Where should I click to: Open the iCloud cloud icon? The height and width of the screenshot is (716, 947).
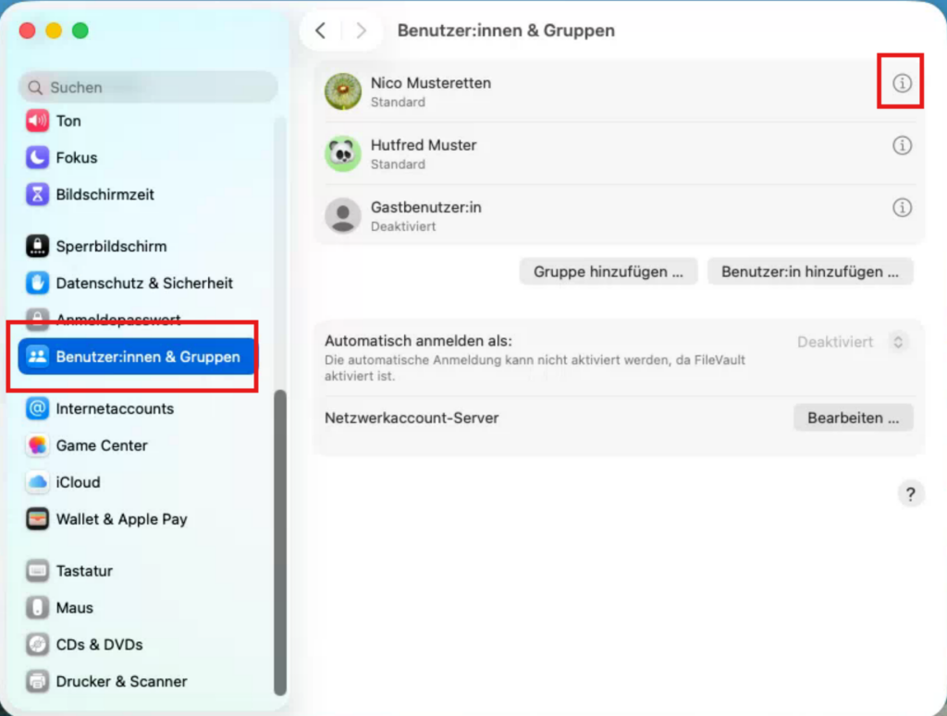pyautogui.click(x=37, y=482)
